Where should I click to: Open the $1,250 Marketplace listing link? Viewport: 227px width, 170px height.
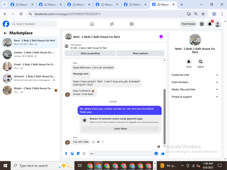(x=89, y=48)
